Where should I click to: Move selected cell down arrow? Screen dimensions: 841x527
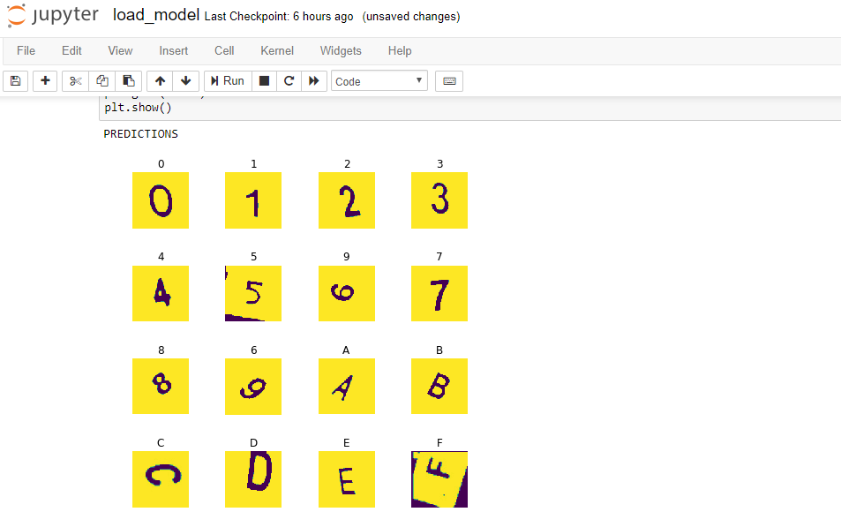click(186, 81)
